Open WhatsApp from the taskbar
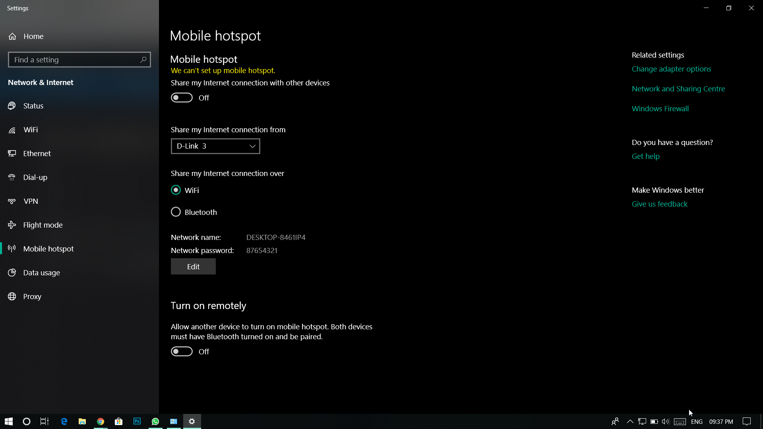Viewport: 763px width, 429px height. [155, 421]
